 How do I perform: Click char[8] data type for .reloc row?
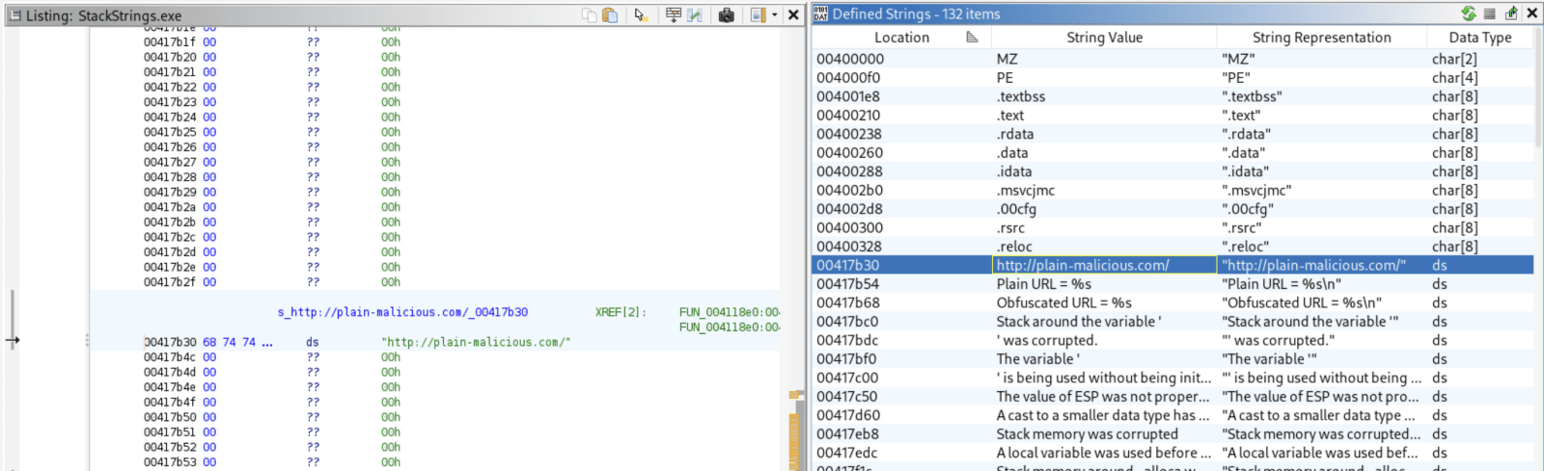point(1454,247)
